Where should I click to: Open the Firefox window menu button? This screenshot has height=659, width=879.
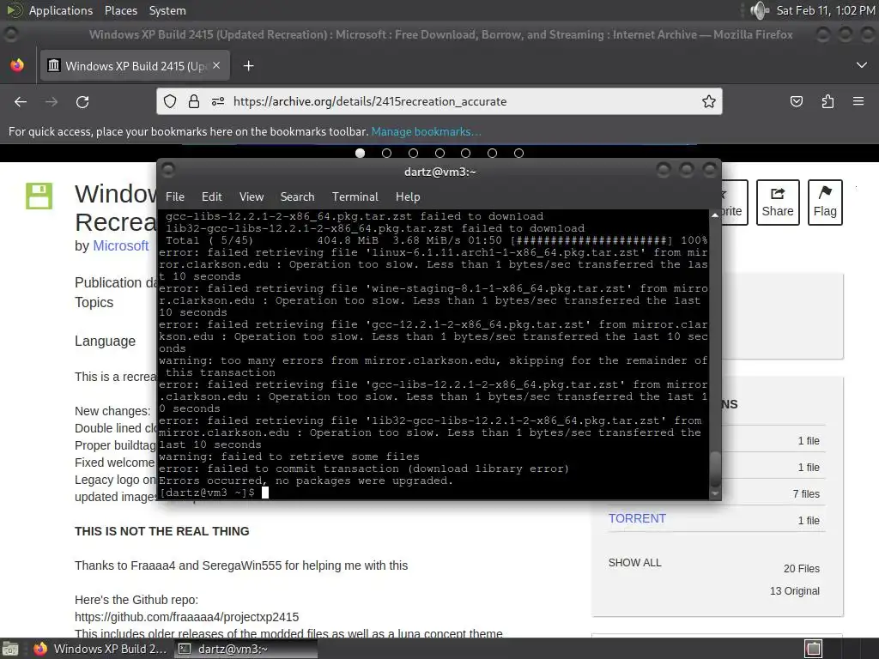[x=10, y=34]
